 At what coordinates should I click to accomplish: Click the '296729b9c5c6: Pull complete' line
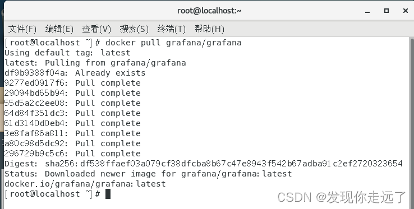72,154
